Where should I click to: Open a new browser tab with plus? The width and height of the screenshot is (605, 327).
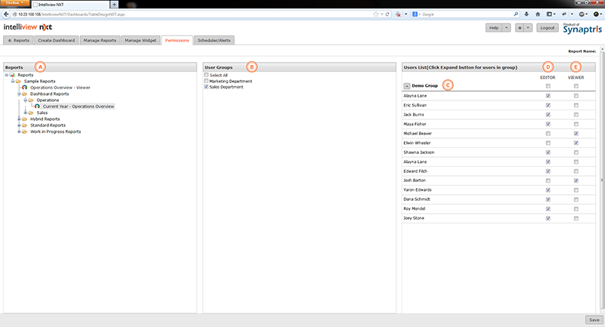(114, 5)
